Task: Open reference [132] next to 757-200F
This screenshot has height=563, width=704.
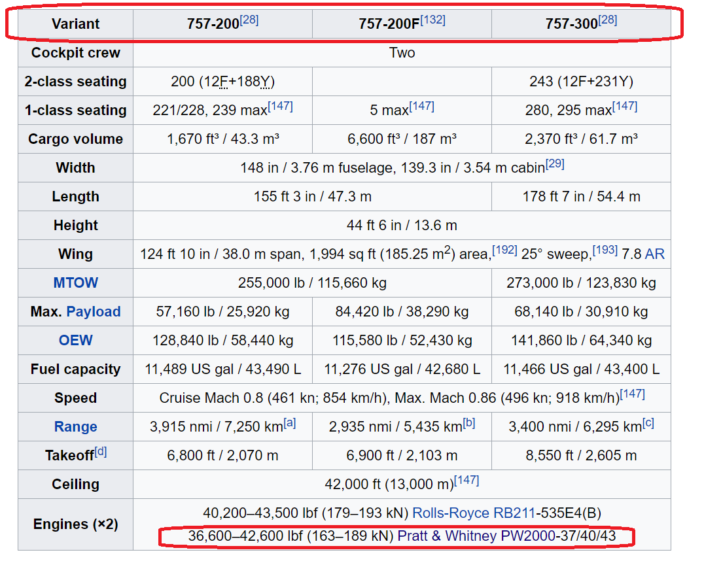Action: tap(433, 20)
